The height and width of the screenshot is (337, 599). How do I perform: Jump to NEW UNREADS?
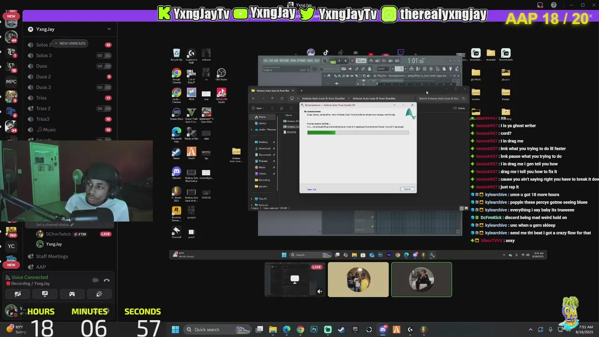click(x=70, y=44)
